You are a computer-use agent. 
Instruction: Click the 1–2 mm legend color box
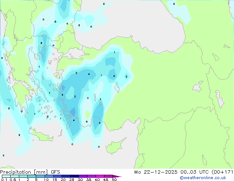click(x=23, y=176)
